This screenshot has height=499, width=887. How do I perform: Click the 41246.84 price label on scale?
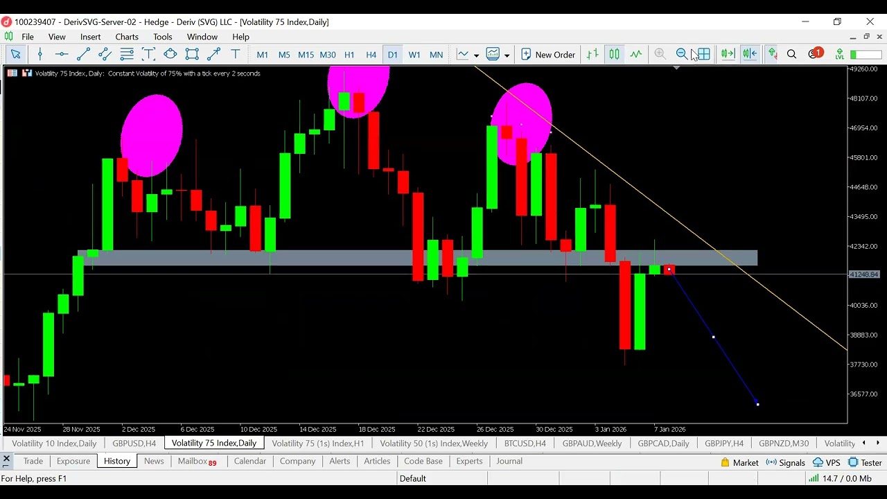(x=864, y=274)
